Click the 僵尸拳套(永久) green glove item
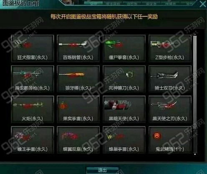 coord(124,48)
